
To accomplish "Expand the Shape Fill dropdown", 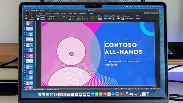I will click(x=129, y=16).
